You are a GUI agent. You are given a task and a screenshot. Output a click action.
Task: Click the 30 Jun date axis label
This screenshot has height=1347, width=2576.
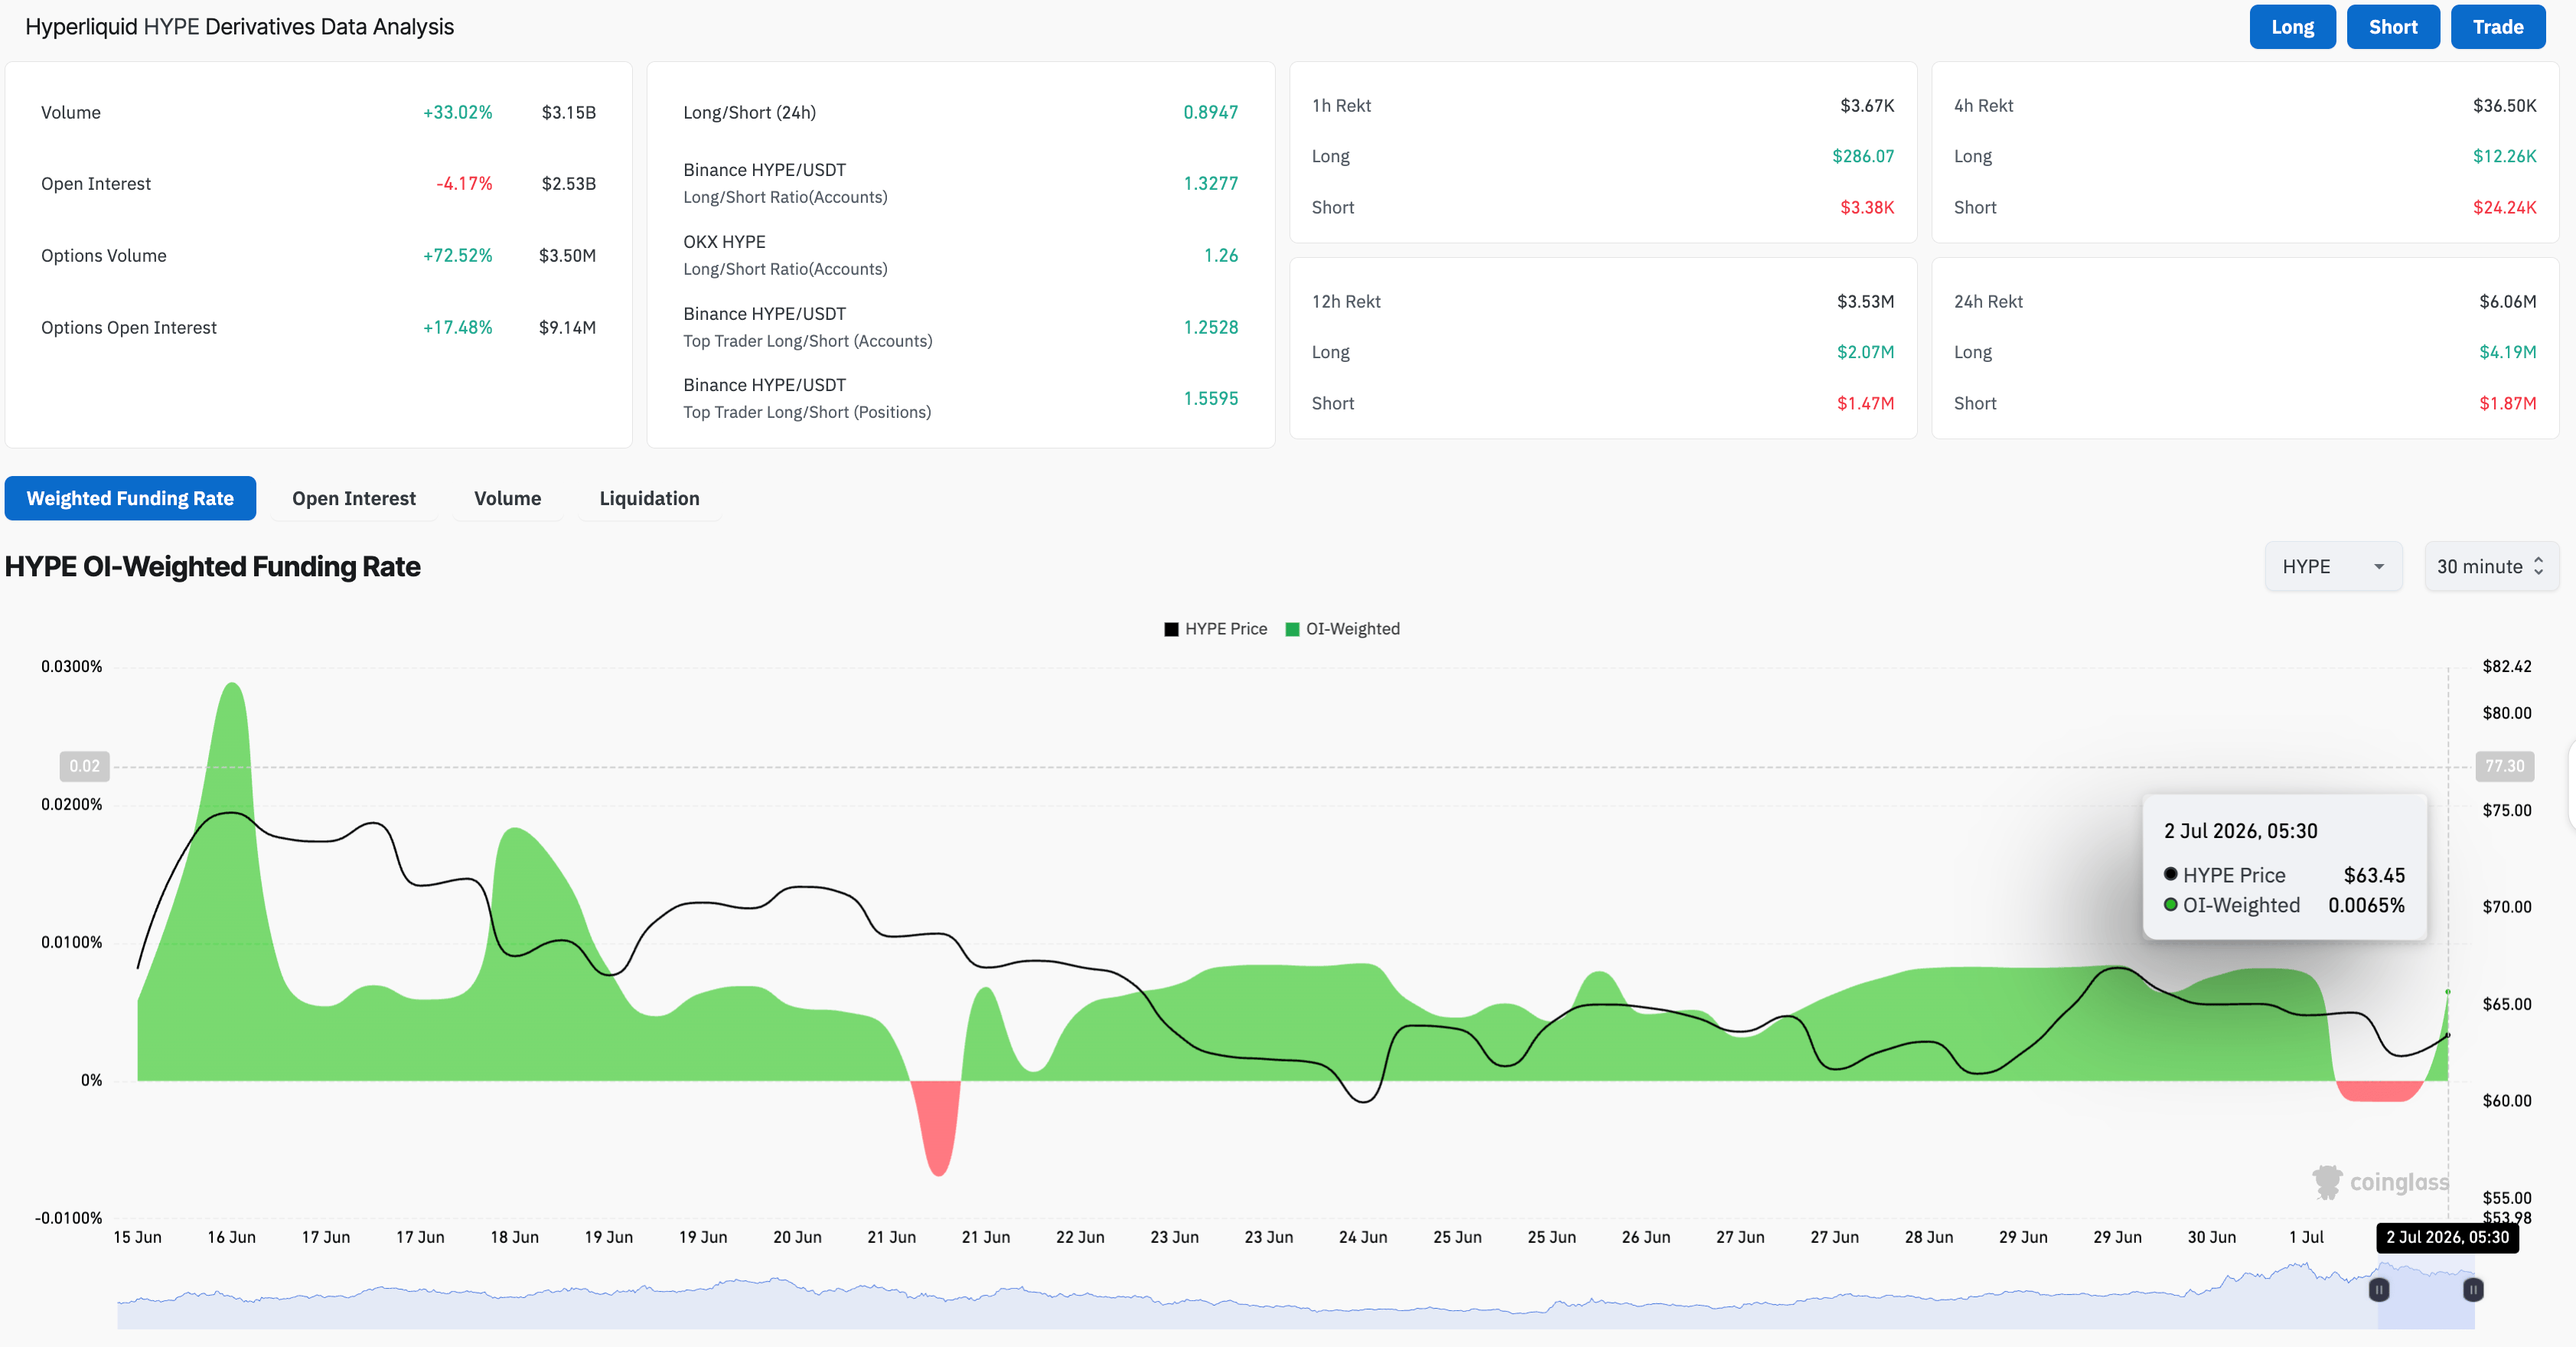pyautogui.click(x=2211, y=1237)
